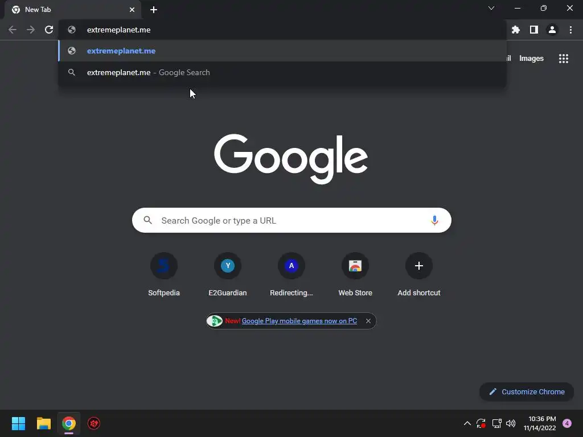Open Chrome's three-dot menu
The width and height of the screenshot is (583, 437).
pos(570,30)
